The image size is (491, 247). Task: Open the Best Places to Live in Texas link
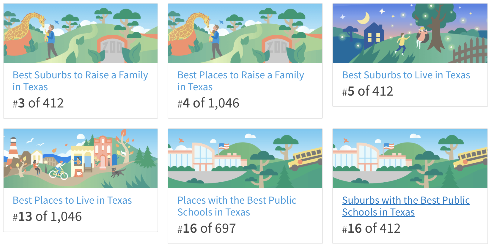tap(72, 200)
